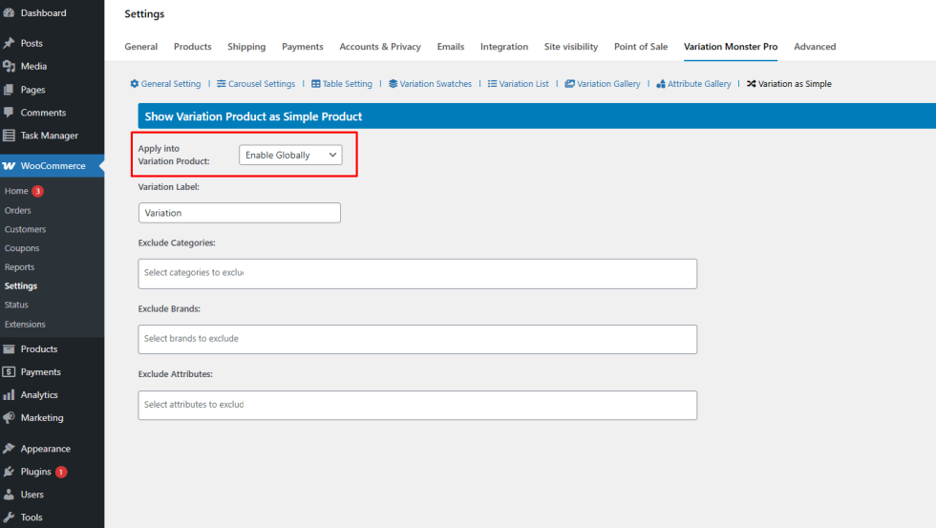The width and height of the screenshot is (936, 528).
Task: Click the Plugins update badge 1
Action: 61,472
